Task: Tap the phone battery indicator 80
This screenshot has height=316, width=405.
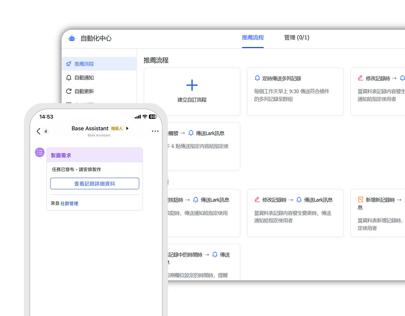Action: point(152,117)
